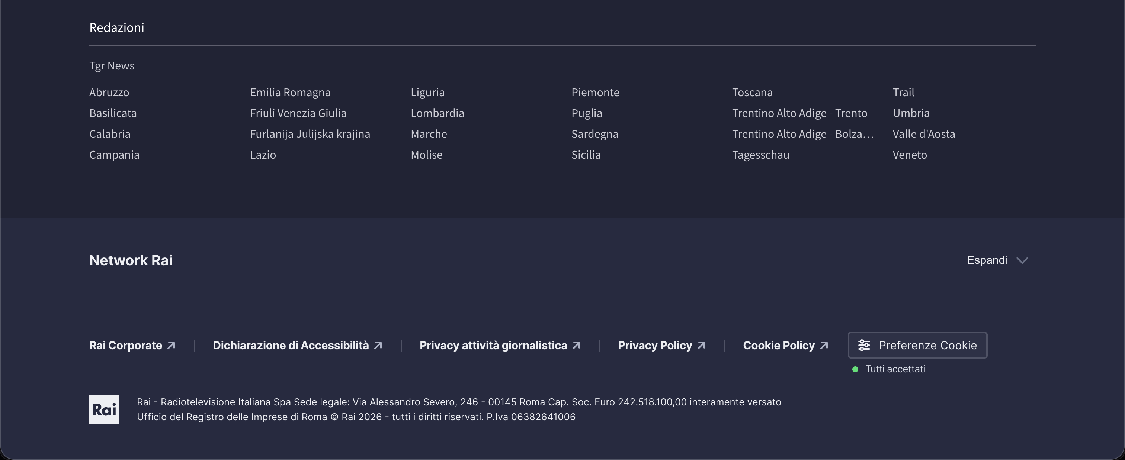The height and width of the screenshot is (460, 1125).
Task: Click the arrow icon beside Privacy attività giornalistica
Action: (577, 345)
